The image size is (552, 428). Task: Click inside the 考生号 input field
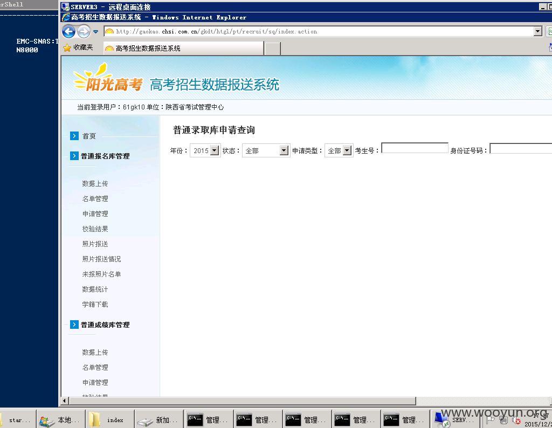[414, 148]
